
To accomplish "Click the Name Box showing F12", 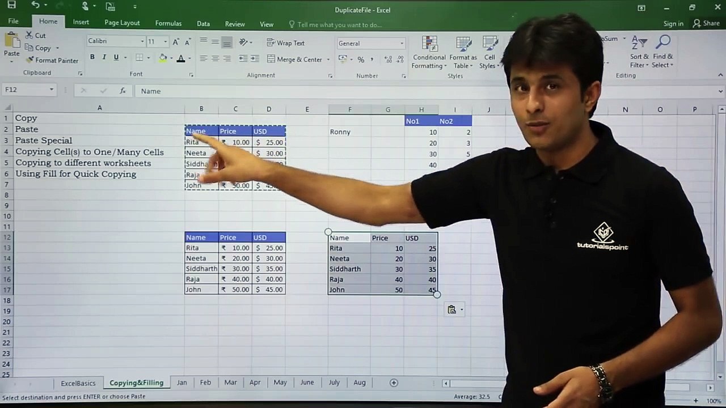I will pyautogui.click(x=25, y=90).
